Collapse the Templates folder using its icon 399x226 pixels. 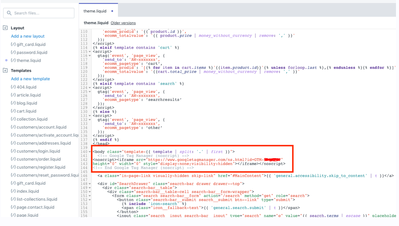coord(5,71)
